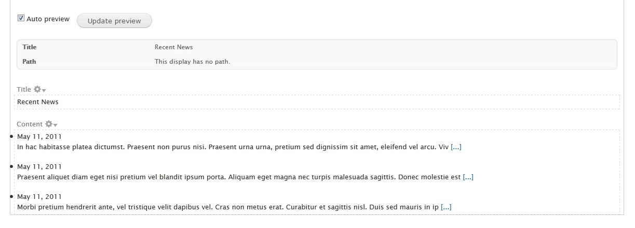This screenshot has width=635, height=228.
Task: Expand the Content contextual links dropdown arrow
Action: tap(55, 125)
